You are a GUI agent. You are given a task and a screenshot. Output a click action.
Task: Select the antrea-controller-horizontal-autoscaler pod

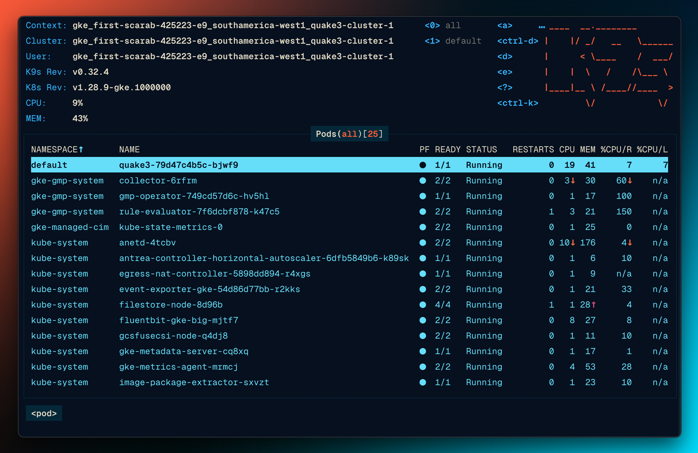pos(264,258)
